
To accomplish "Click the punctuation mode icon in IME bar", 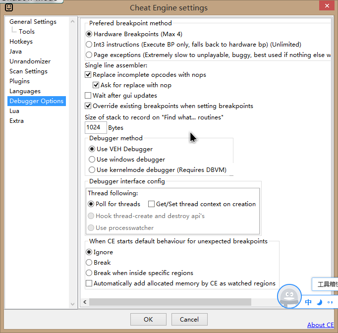I will tap(330, 302).
